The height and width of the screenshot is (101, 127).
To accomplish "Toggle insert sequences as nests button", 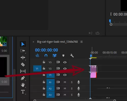I will click(x=37, y=56).
